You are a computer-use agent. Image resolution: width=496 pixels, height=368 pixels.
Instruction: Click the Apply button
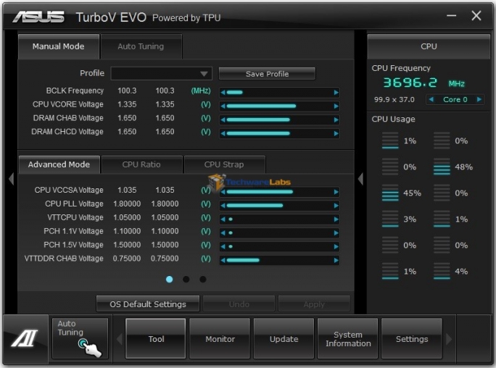pyautogui.click(x=314, y=304)
